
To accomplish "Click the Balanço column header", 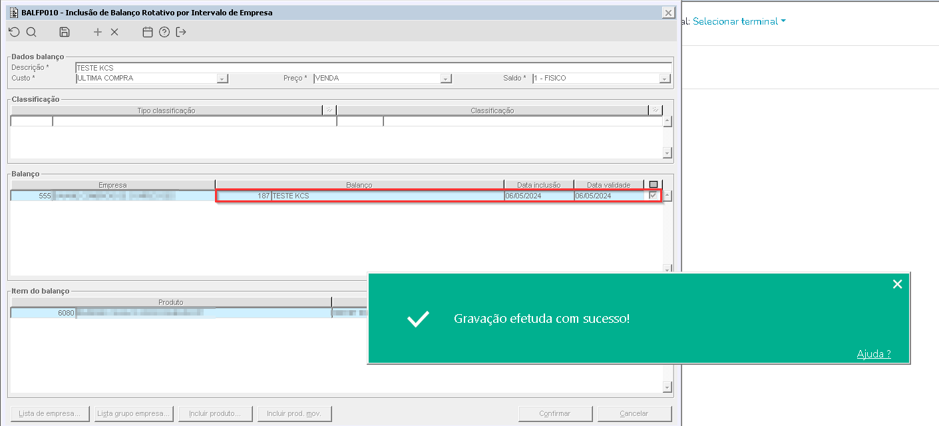I will point(359,185).
